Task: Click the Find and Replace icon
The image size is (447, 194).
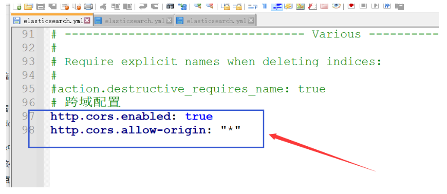Action: [182, 6]
